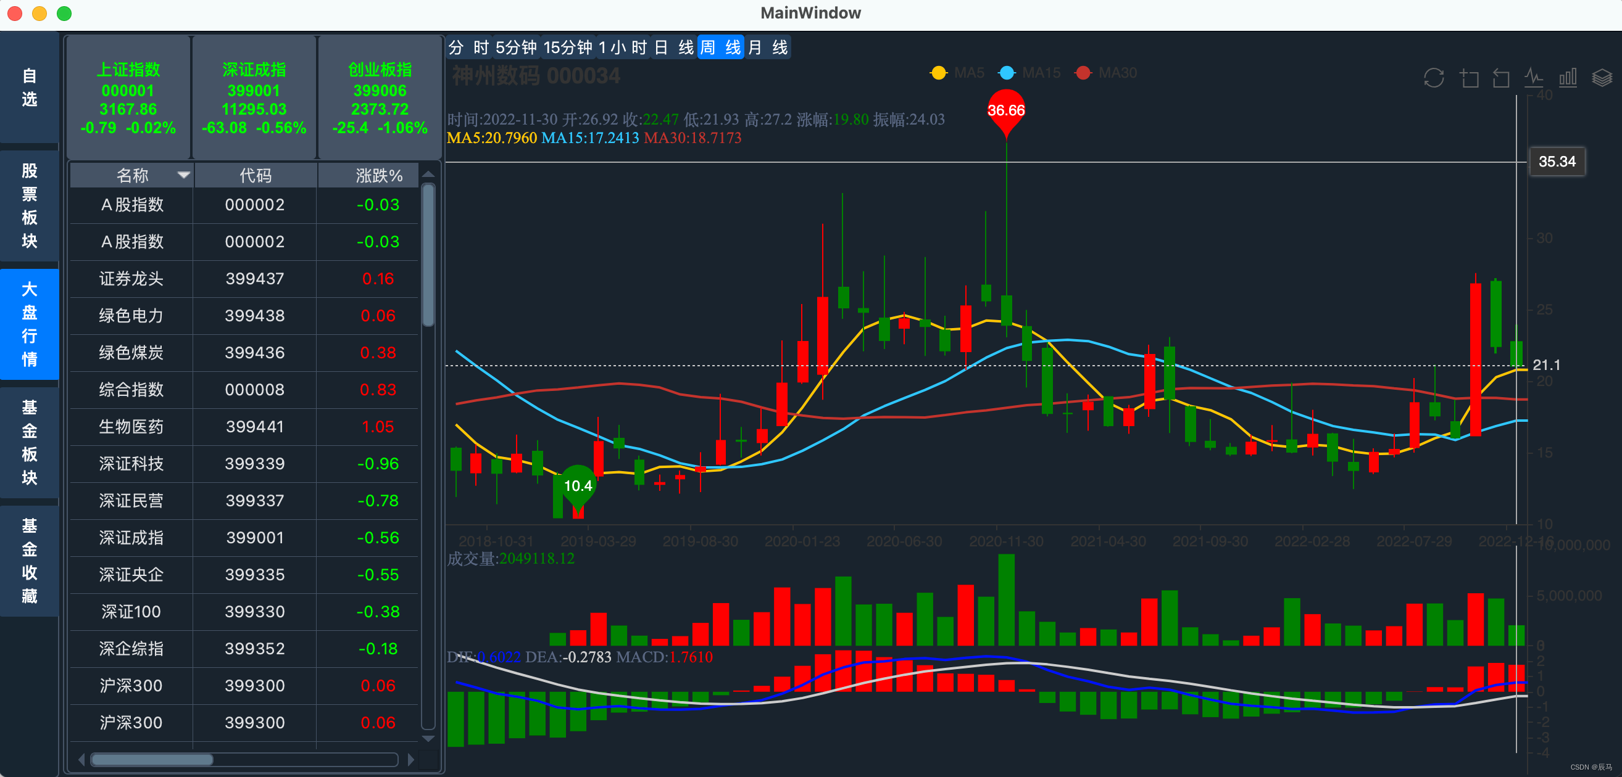Select the 深证100 row
Screen dimensions: 1622x777
click(x=244, y=612)
